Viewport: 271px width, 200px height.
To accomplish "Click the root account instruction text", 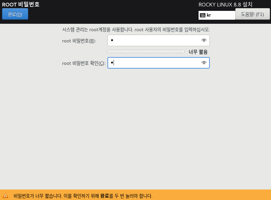I will pos(136,30).
